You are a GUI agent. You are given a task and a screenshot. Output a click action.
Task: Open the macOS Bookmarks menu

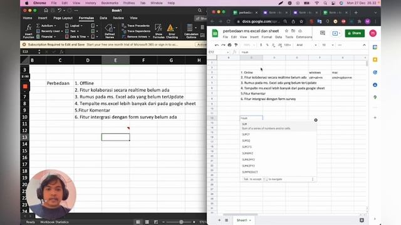[110, 3]
